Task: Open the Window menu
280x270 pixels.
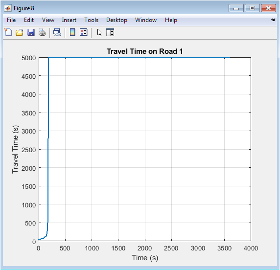Action: click(x=146, y=20)
